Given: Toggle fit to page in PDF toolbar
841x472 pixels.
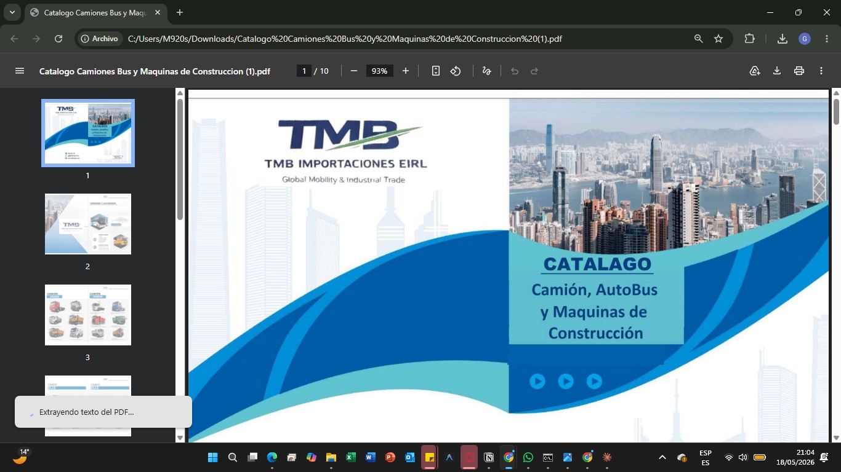Looking at the screenshot, I should (x=436, y=71).
